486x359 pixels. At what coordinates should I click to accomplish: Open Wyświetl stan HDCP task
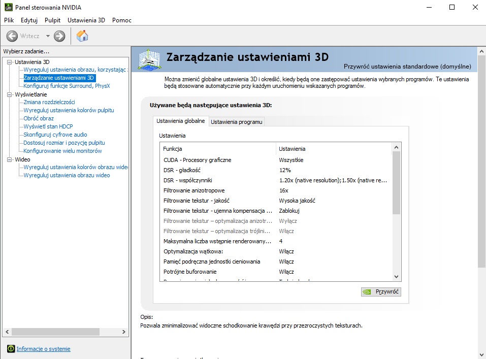tap(48, 126)
